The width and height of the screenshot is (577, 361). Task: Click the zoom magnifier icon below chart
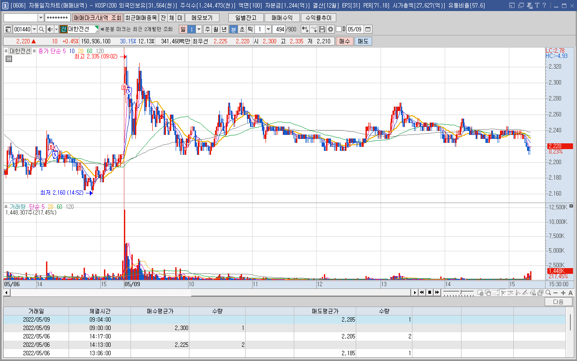coord(548,292)
